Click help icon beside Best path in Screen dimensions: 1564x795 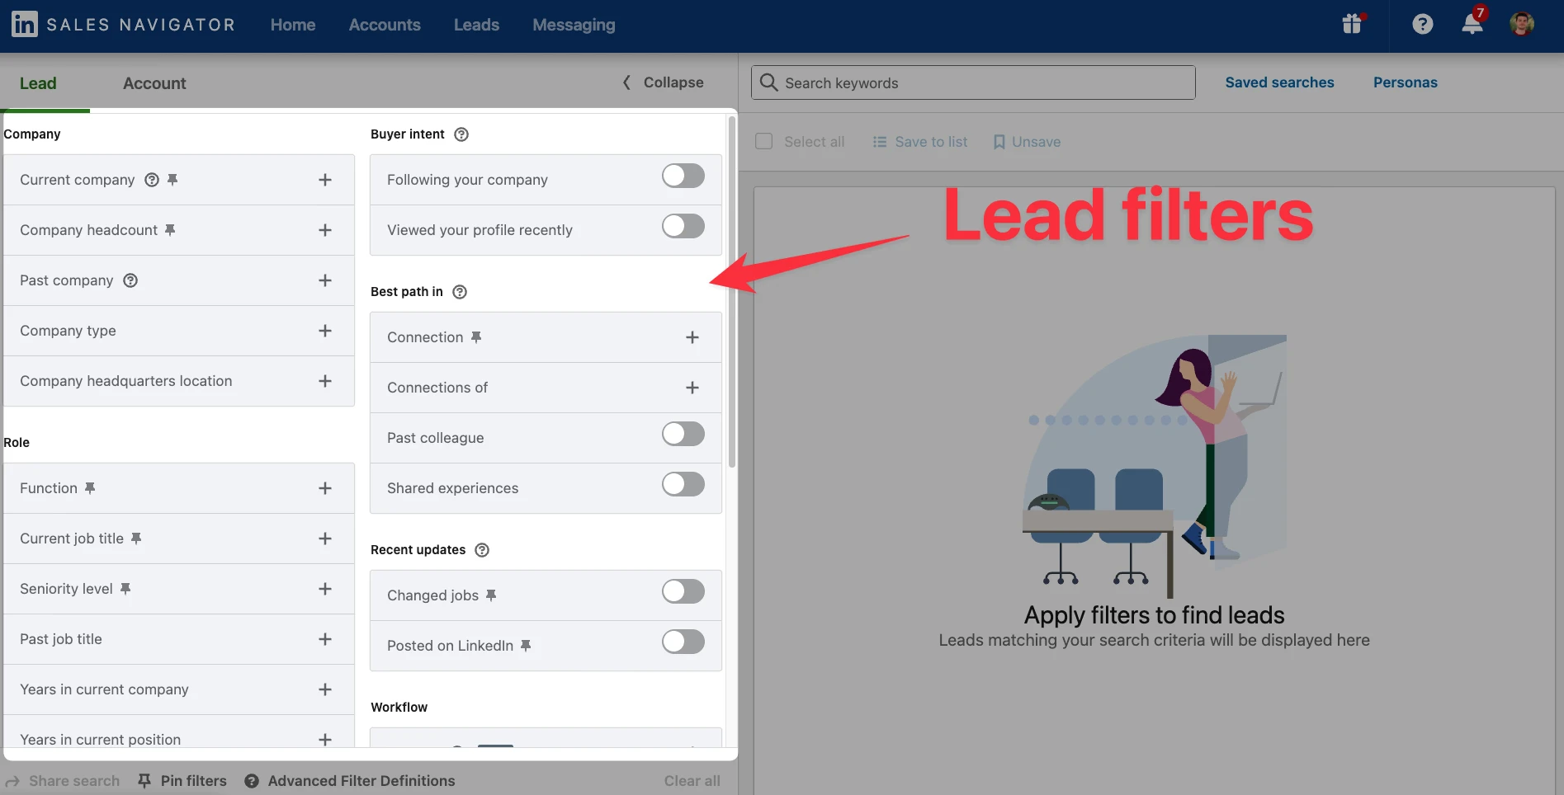coord(460,292)
